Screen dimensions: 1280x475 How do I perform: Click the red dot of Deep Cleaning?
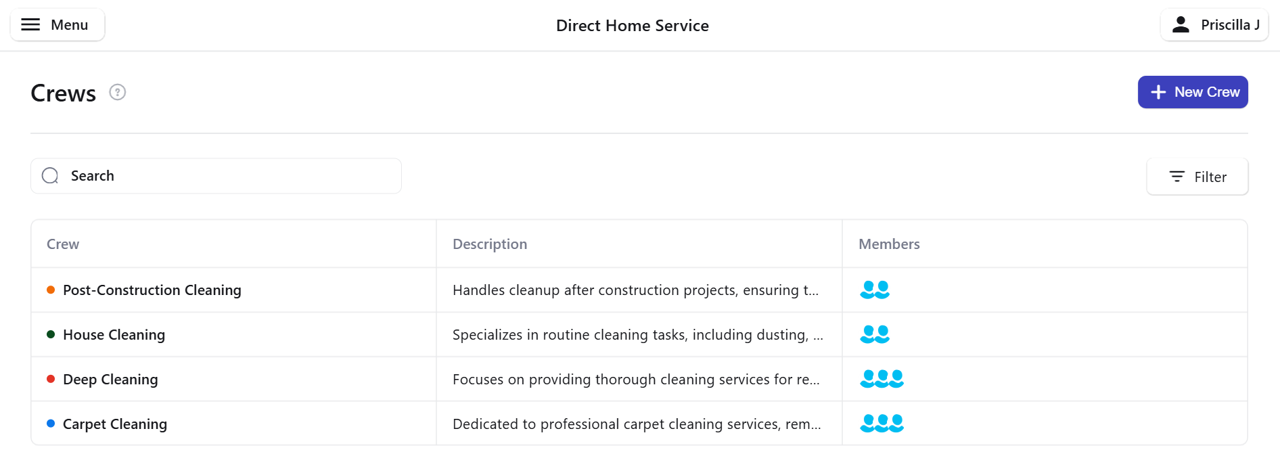[x=51, y=379]
